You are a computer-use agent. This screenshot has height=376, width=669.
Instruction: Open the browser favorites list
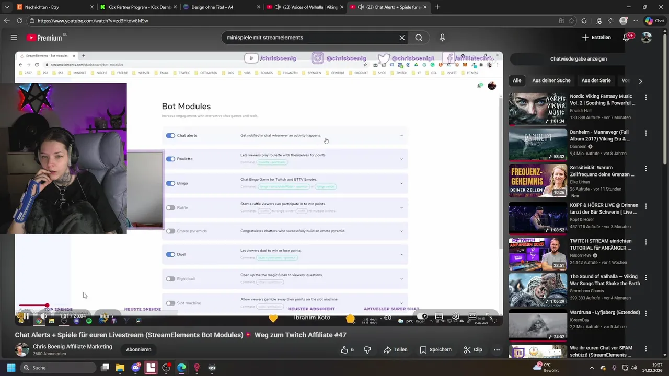(x=610, y=21)
